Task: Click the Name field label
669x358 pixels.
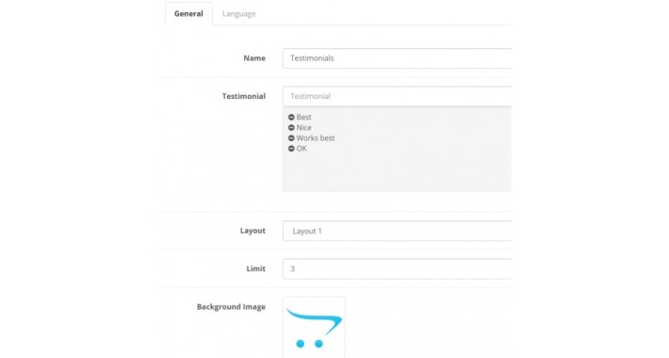Action: click(254, 58)
